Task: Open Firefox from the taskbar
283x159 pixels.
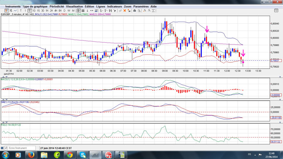Action: point(31,155)
